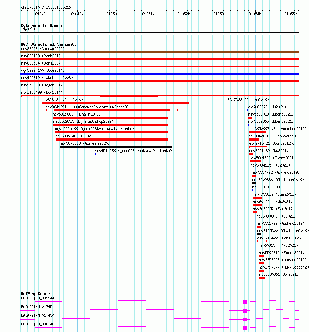Select the exon box on NM_006340 transcript
This screenshot has width=309, height=332.
pyautogui.click(x=245, y=328)
